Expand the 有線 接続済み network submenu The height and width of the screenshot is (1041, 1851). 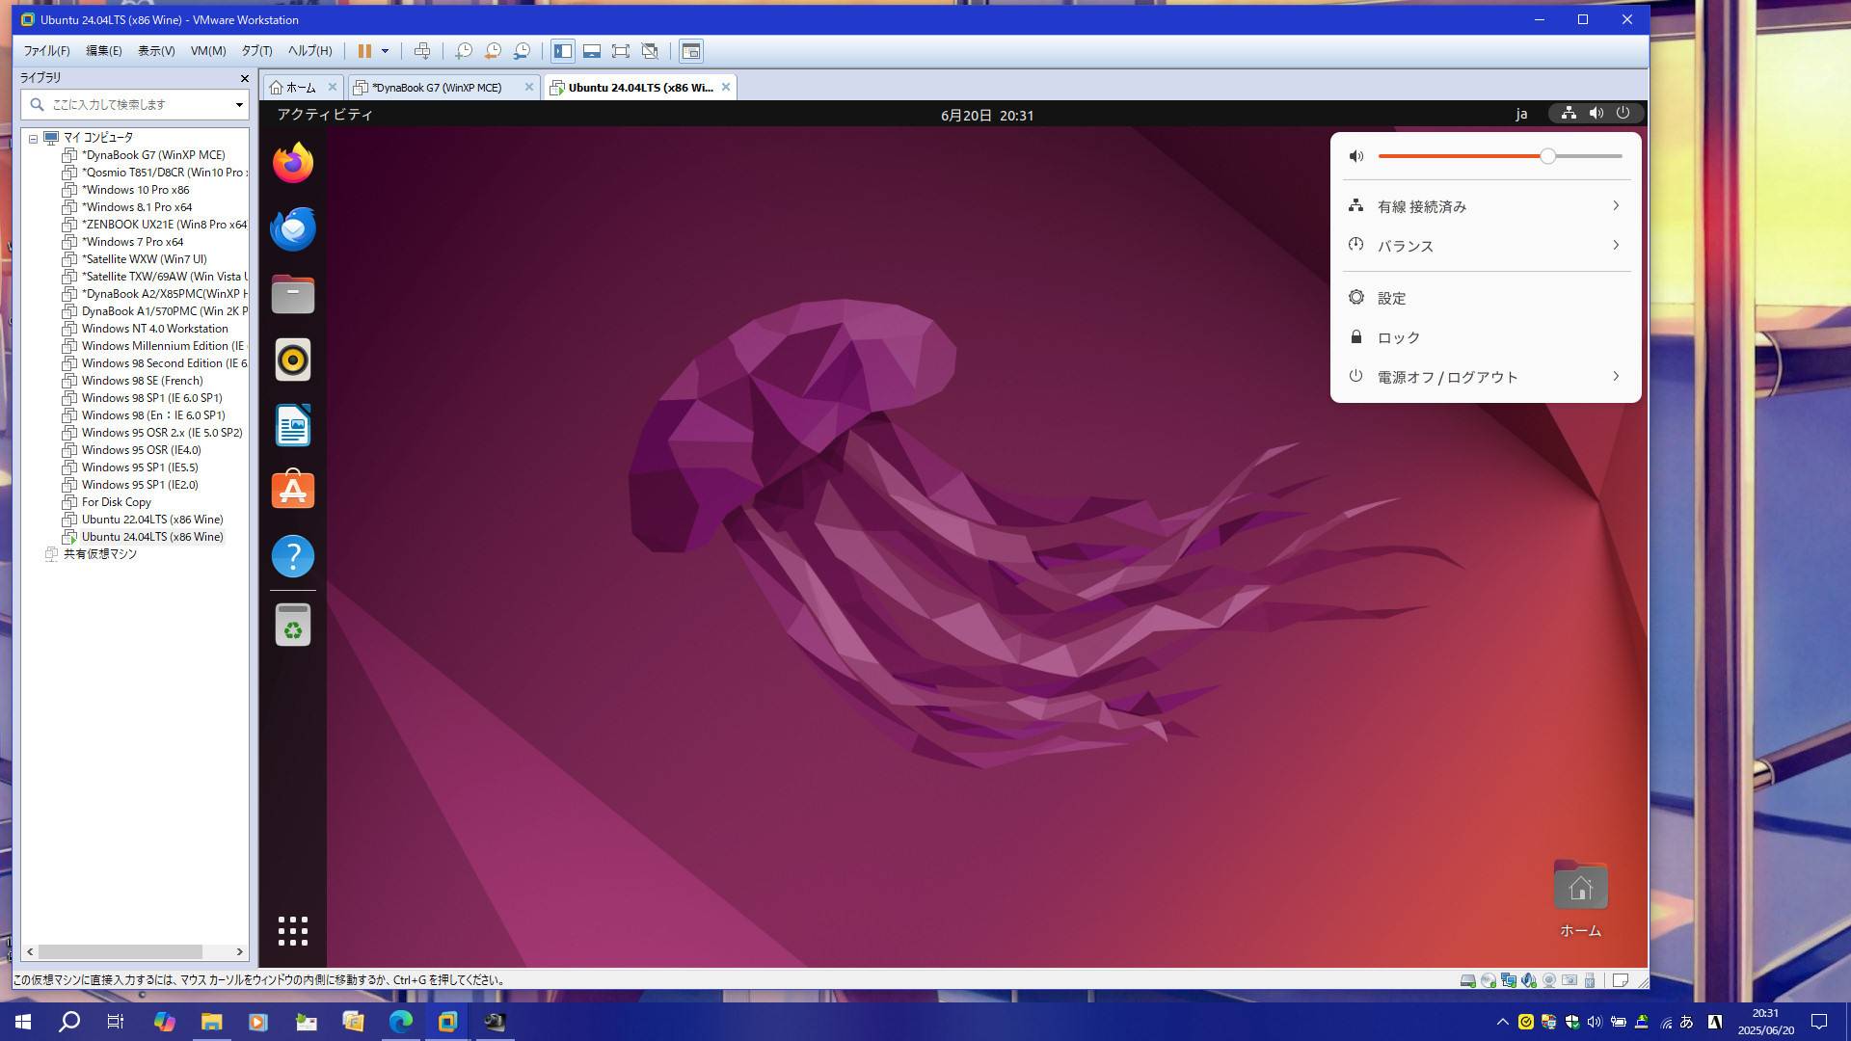1486,206
